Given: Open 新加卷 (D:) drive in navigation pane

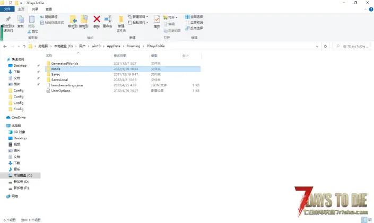Looking at the screenshot, I should (x=19, y=182).
